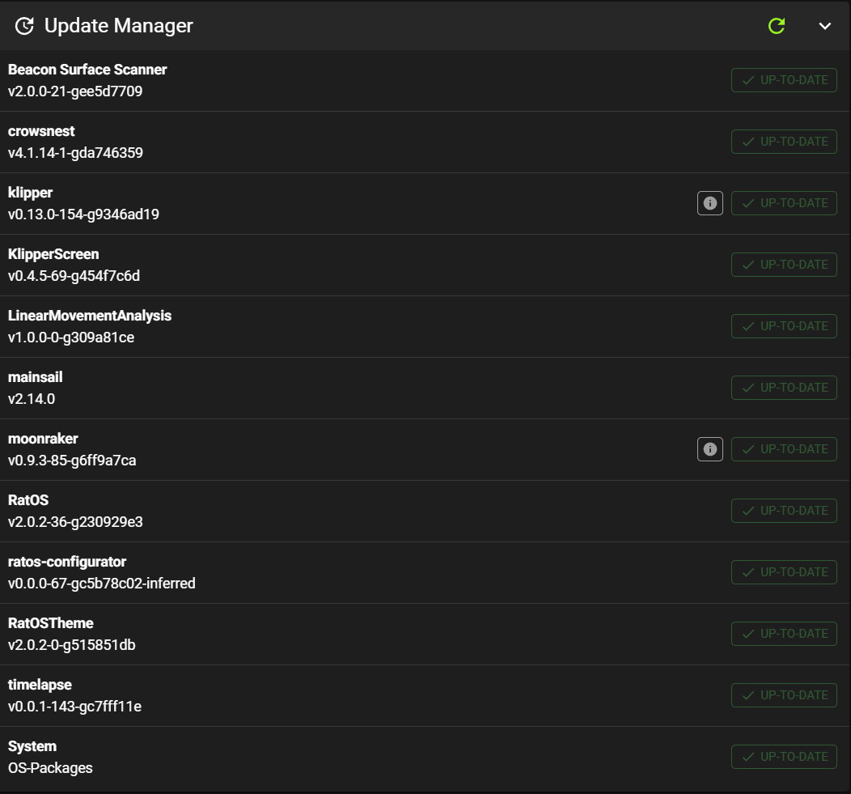Select the moonraker component name
This screenshot has width=851, height=794.
(x=43, y=438)
